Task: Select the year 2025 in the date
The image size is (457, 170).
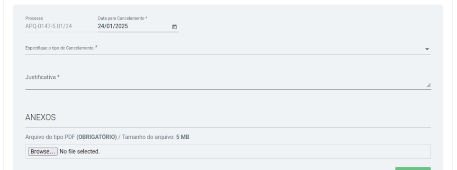Action: [x=121, y=26]
